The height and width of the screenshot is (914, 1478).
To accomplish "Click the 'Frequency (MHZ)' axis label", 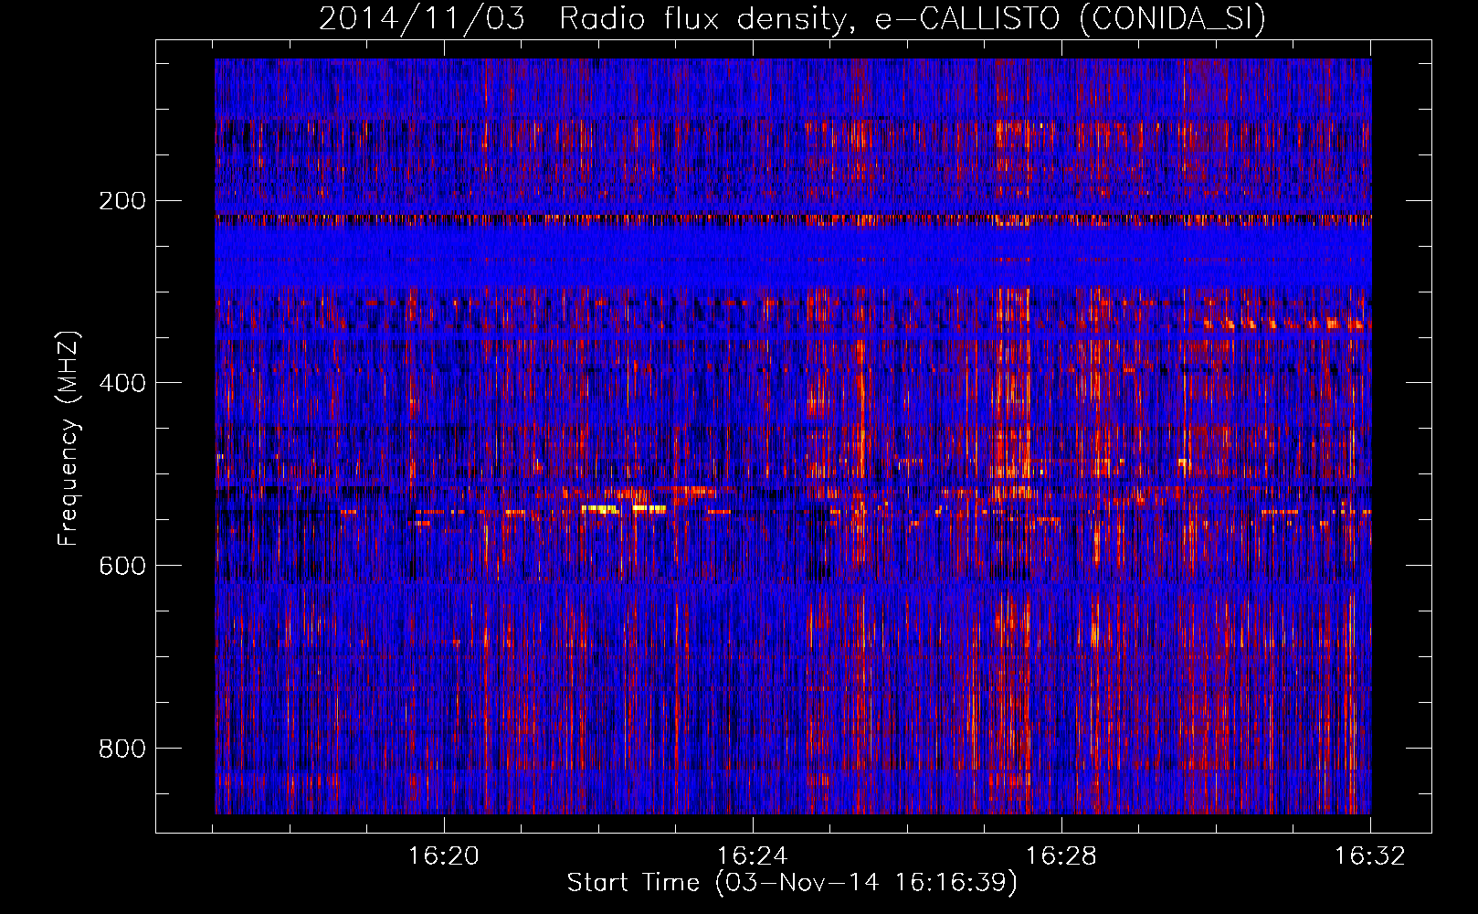I will tap(69, 438).
